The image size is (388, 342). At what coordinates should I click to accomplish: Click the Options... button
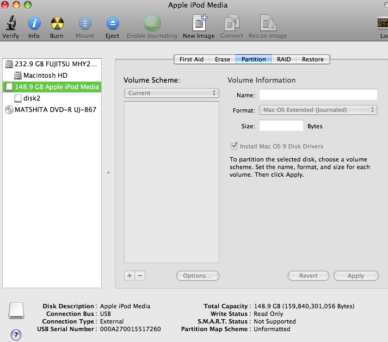(x=198, y=276)
